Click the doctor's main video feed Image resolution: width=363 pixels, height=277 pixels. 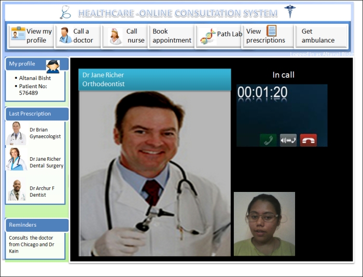point(155,173)
